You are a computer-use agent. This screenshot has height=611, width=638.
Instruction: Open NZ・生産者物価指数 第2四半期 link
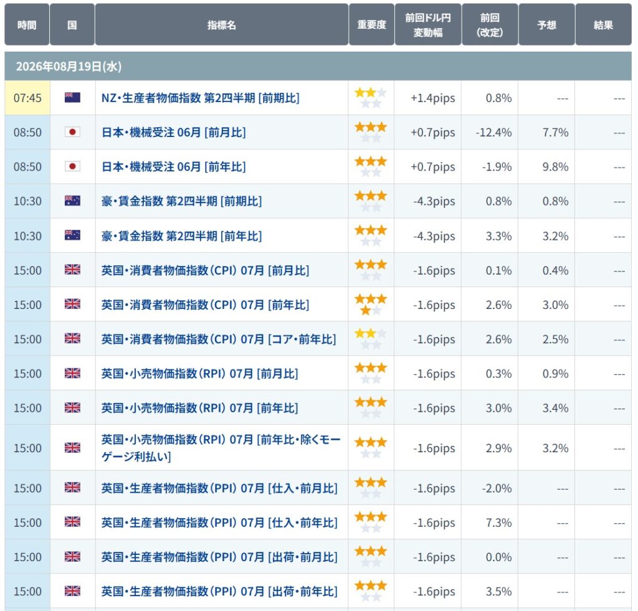(200, 98)
